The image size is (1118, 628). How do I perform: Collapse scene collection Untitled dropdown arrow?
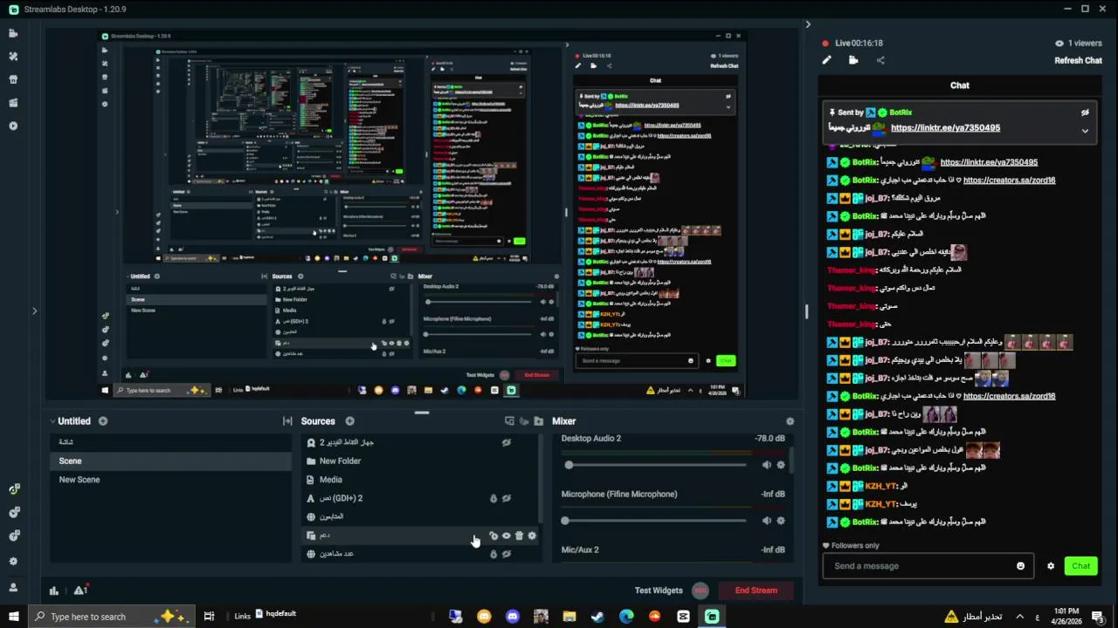pos(52,421)
